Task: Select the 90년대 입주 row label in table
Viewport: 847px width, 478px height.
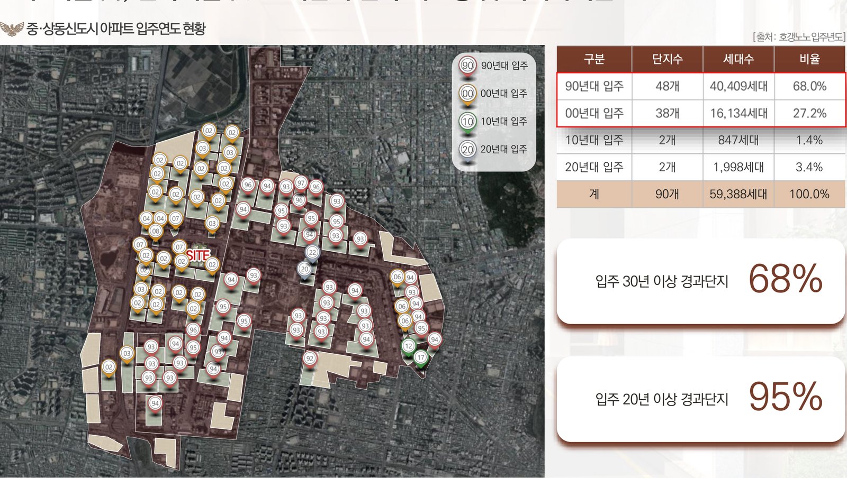Action: (x=594, y=86)
